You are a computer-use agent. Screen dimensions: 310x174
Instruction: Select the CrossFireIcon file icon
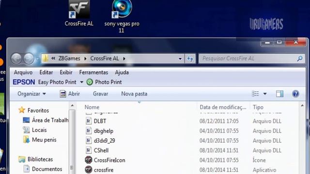point(89,160)
